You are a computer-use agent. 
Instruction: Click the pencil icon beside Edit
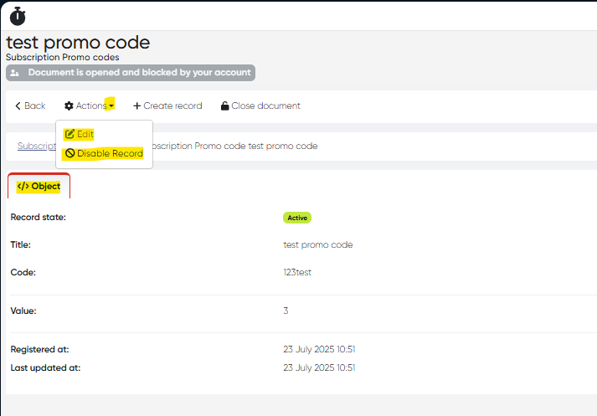coord(70,134)
